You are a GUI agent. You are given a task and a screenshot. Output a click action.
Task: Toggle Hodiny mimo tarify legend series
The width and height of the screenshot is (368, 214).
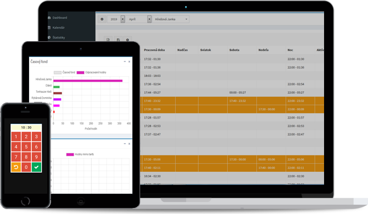click(x=80, y=154)
